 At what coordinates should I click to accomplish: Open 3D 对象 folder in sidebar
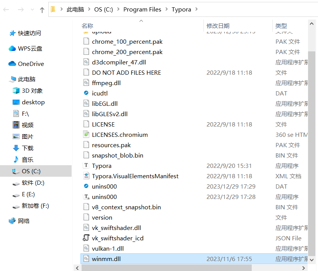[28, 91]
